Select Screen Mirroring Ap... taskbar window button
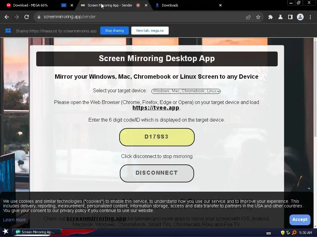Screen dimensions: 317x237 pos(37,232)
